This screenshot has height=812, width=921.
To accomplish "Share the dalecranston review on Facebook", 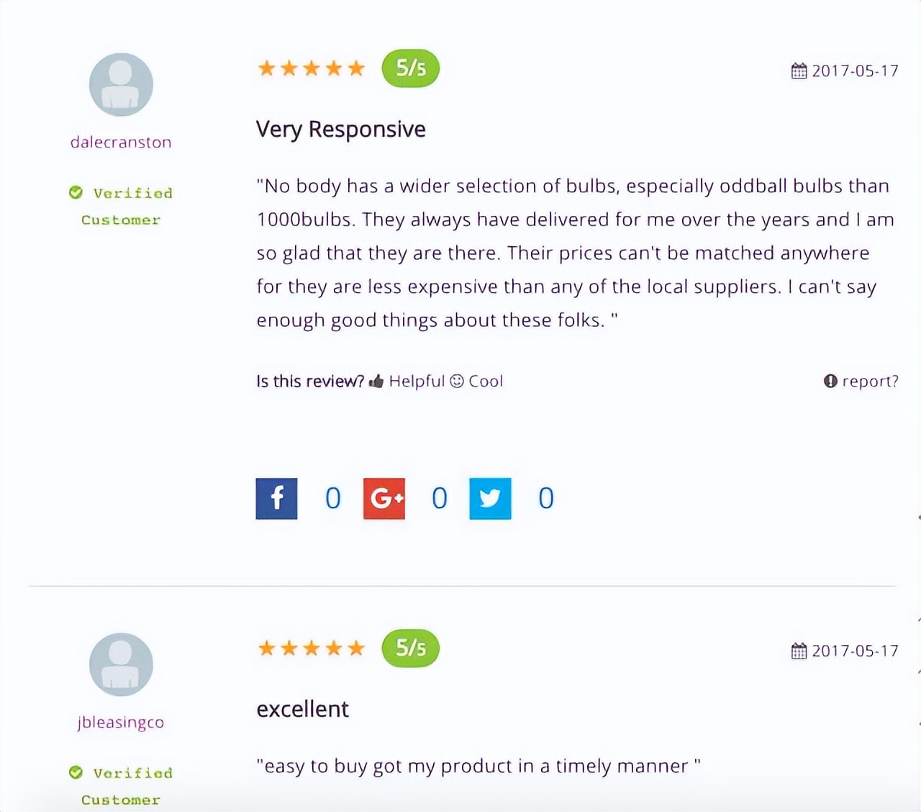I will click(x=276, y=498).
